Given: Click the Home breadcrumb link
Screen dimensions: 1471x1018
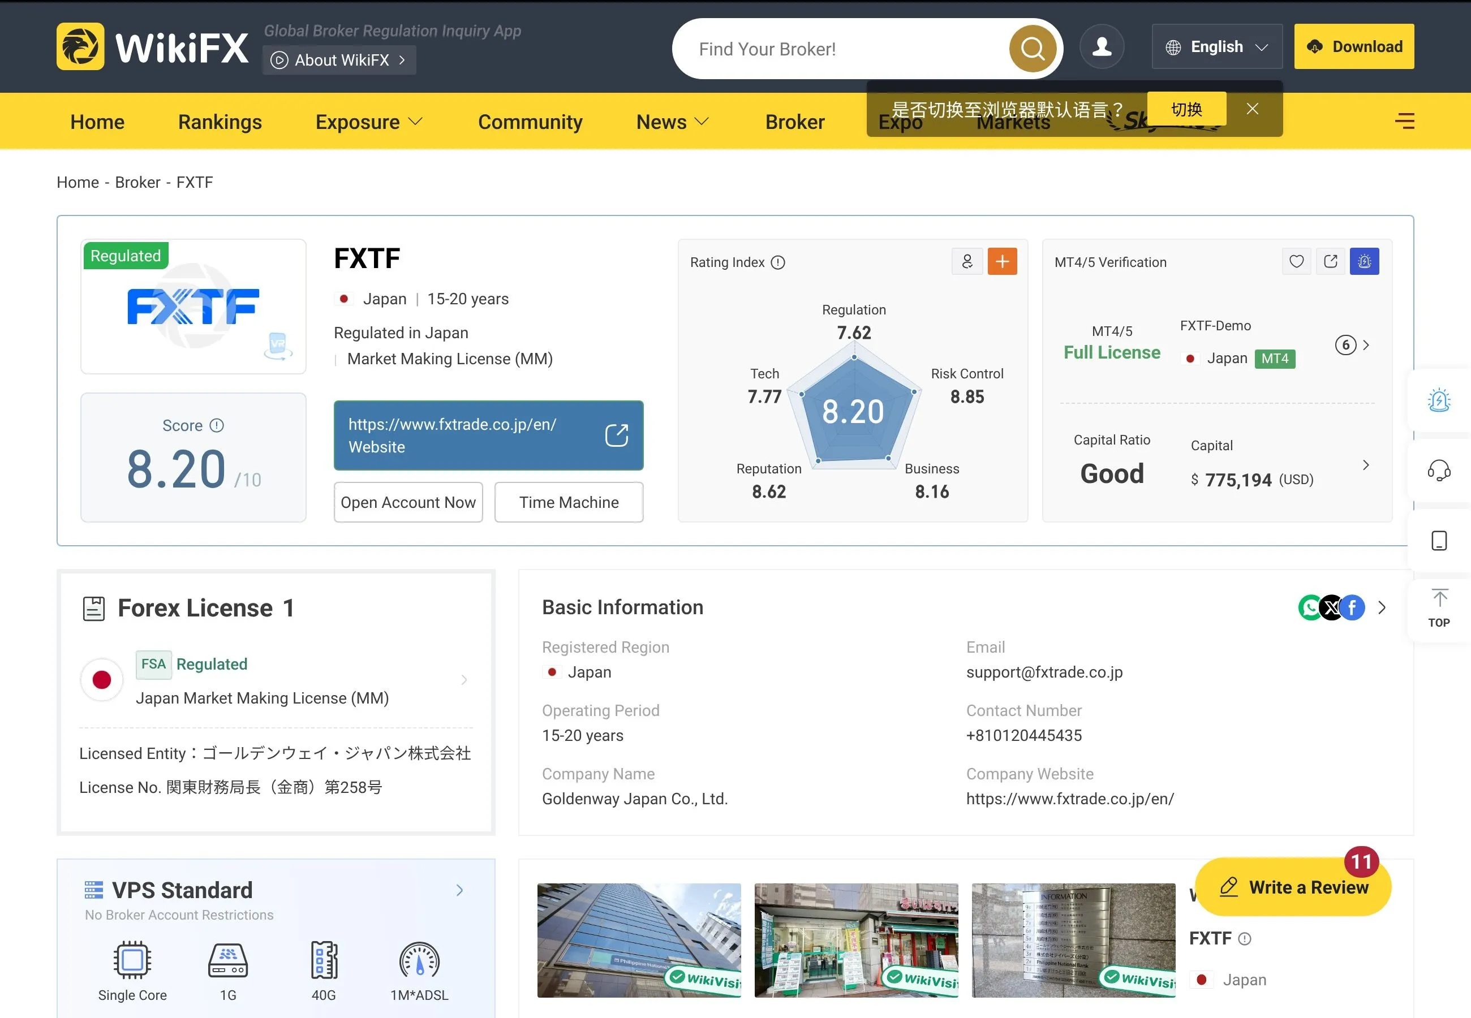Looking at the screenshot, I should pos(78,183).
